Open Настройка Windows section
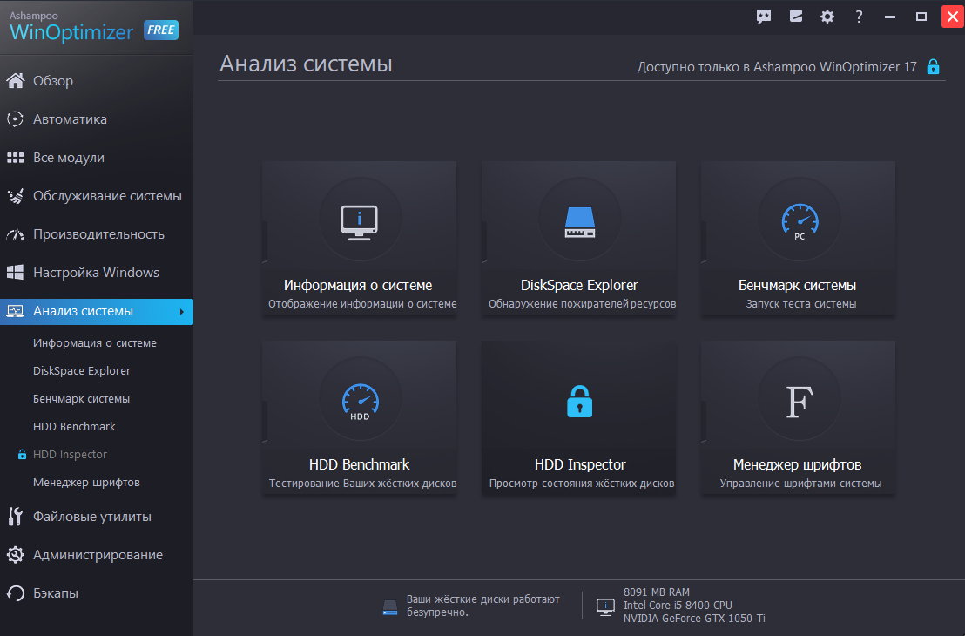This screenshot has height=636, width=965. (x=96, y=272)
